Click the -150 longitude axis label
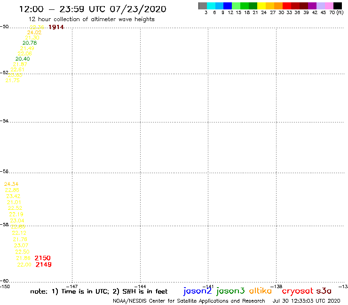This screenshot has width=348, height=305. [5, 287]
